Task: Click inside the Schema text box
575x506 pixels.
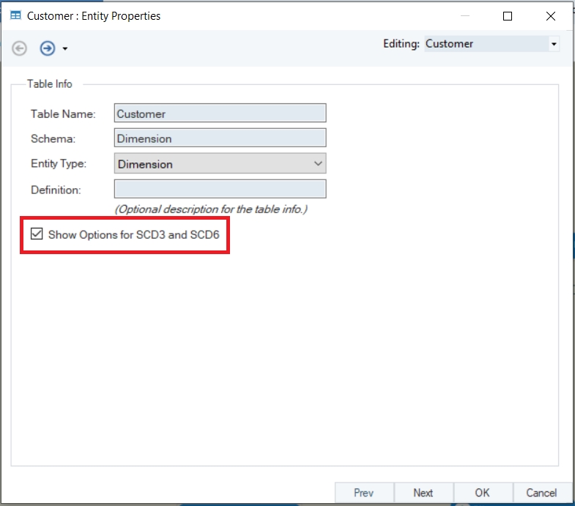Action: click(x=220, y=138)
